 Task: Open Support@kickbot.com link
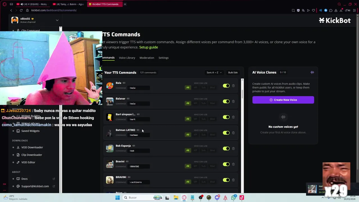coord(35,186)
